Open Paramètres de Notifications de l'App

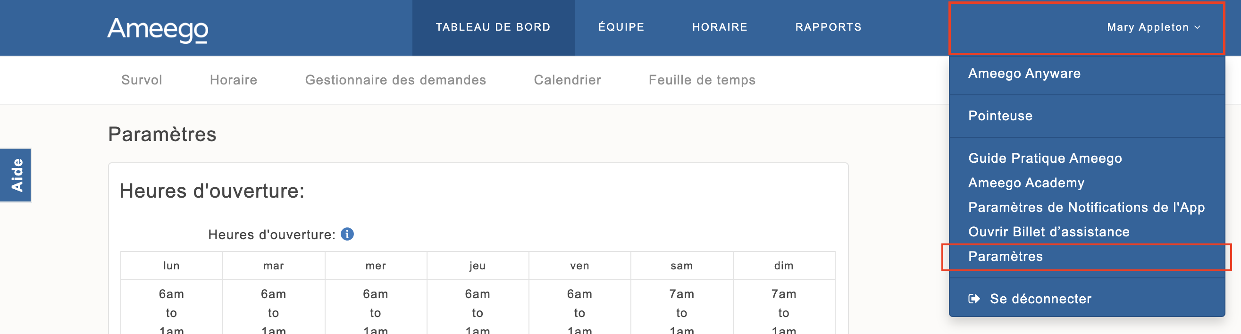click(x=1086, y=207)
